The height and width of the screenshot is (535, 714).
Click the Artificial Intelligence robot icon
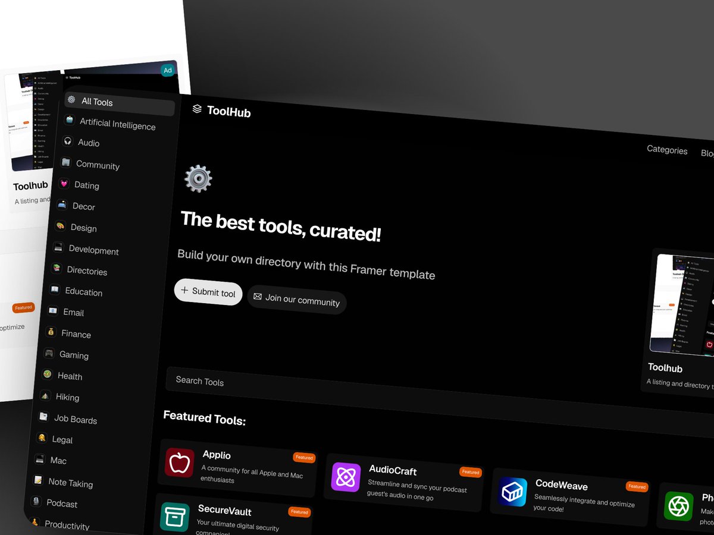tap(70, 120)
